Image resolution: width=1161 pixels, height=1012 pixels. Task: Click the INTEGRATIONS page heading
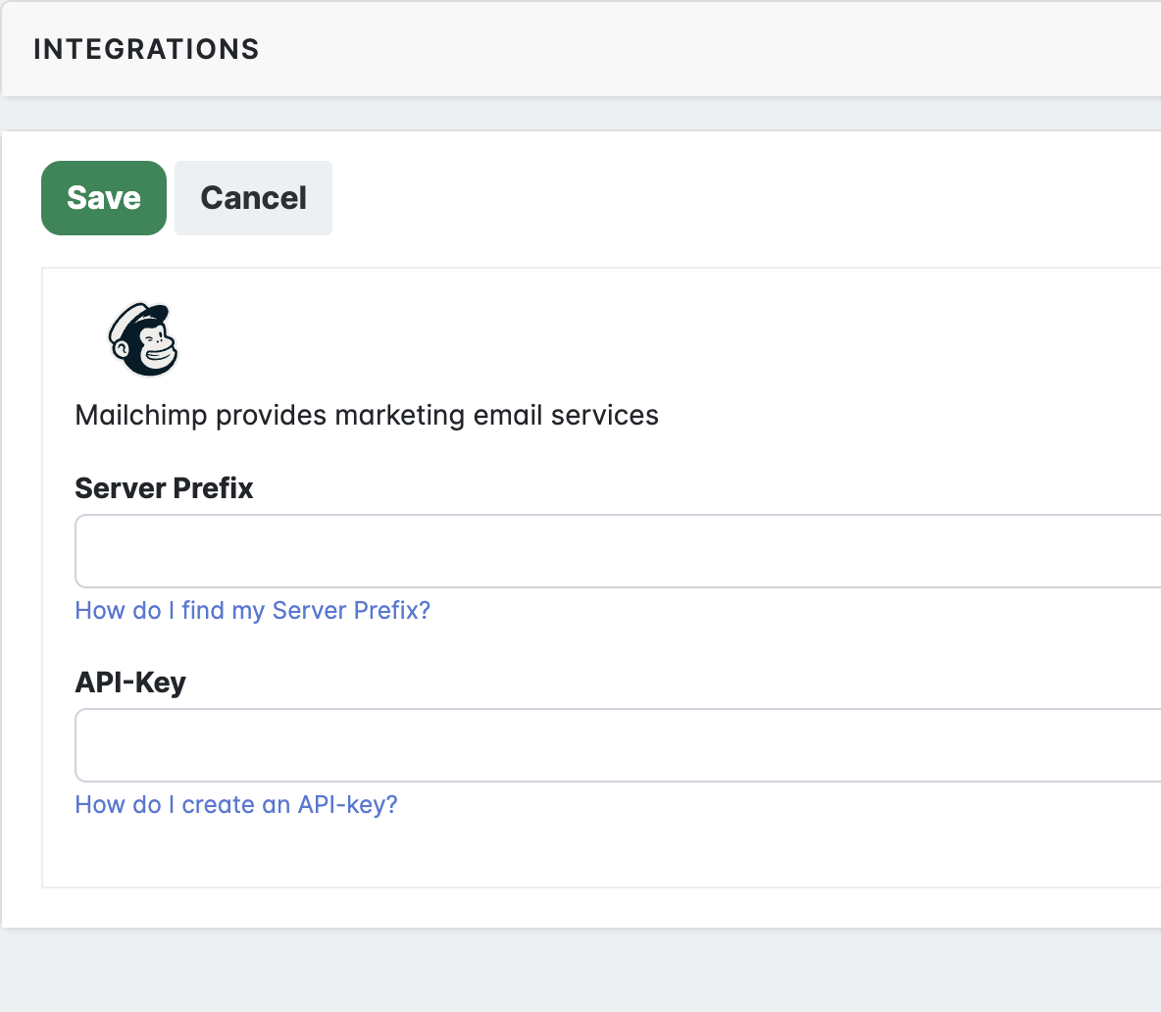tap(146, 49)
